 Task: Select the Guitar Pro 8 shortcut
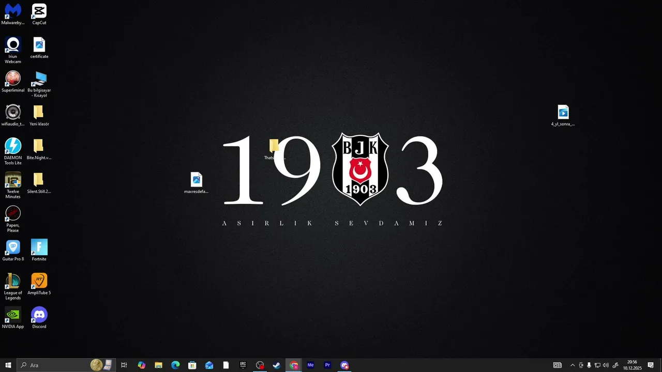point(13,251)
